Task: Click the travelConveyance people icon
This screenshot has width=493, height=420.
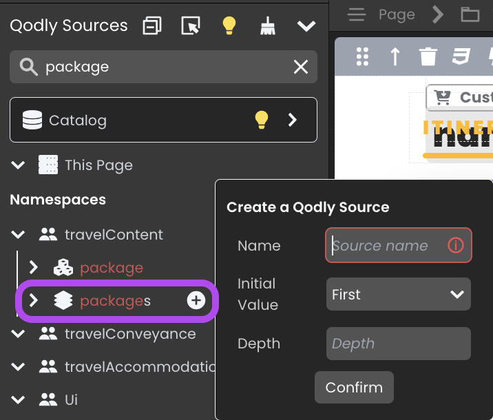Action: (x=48, y=333)
